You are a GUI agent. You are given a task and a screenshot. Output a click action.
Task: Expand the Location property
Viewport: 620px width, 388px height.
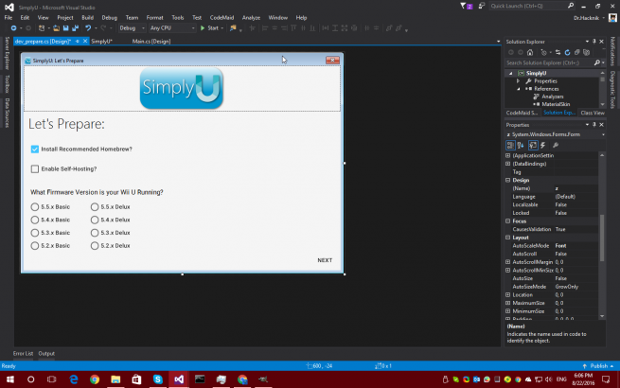point(508,295)
